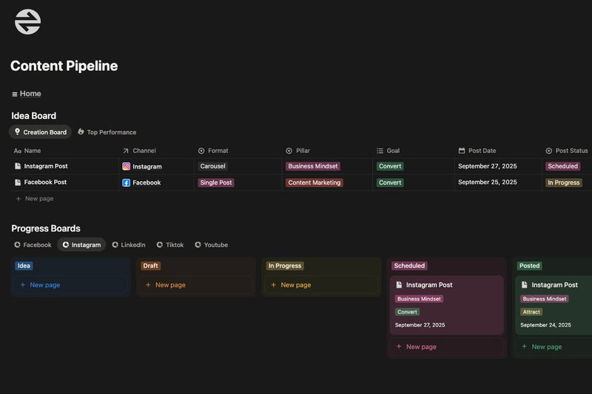Click the flame icon on Top Performance
Viewport: 592px width, 394px height.
81,132
